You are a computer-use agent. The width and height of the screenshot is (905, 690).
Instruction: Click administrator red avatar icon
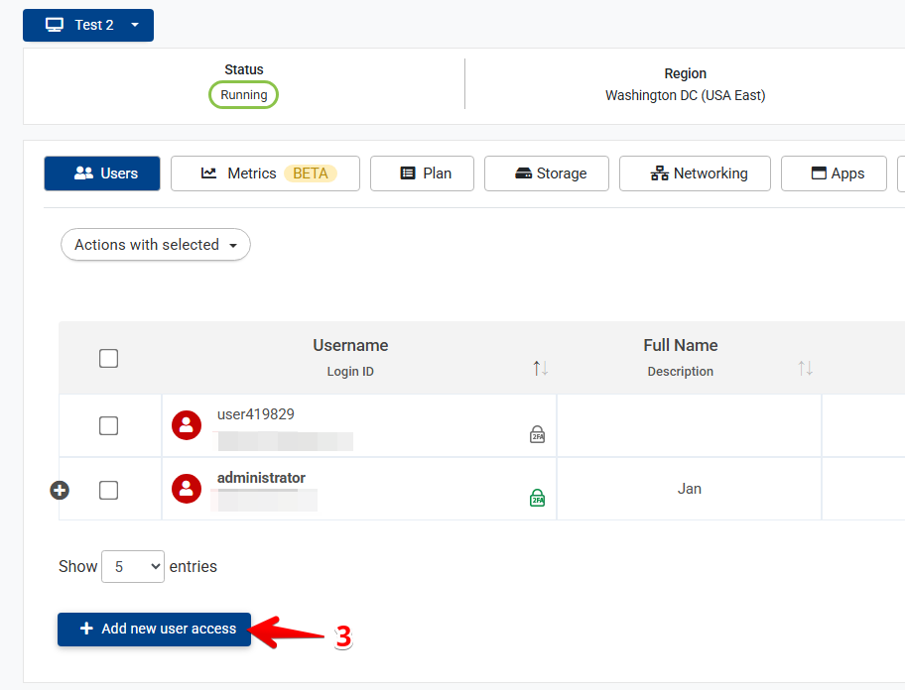point(187,488)
